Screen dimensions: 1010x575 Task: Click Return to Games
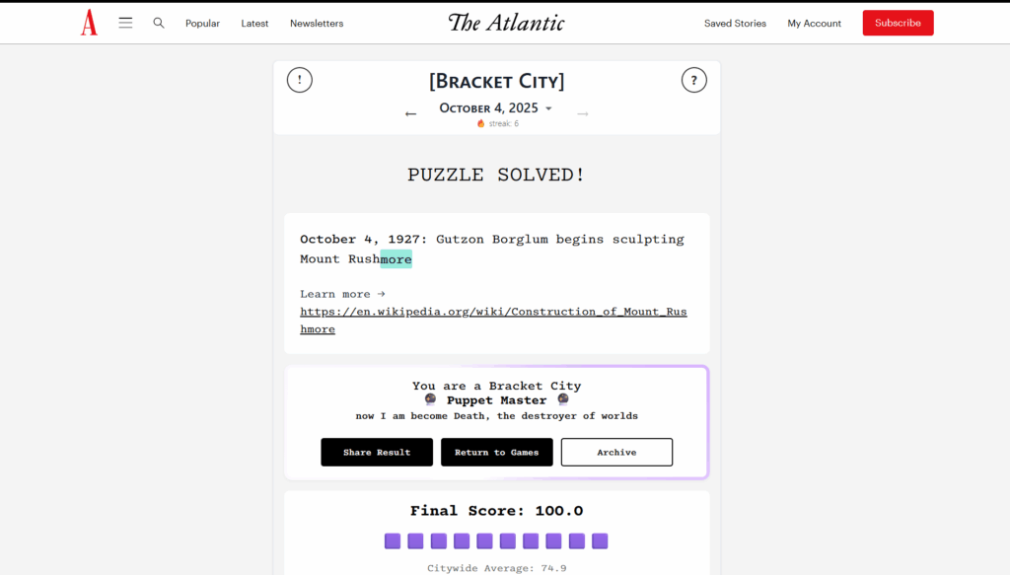[x=496, y=452]
